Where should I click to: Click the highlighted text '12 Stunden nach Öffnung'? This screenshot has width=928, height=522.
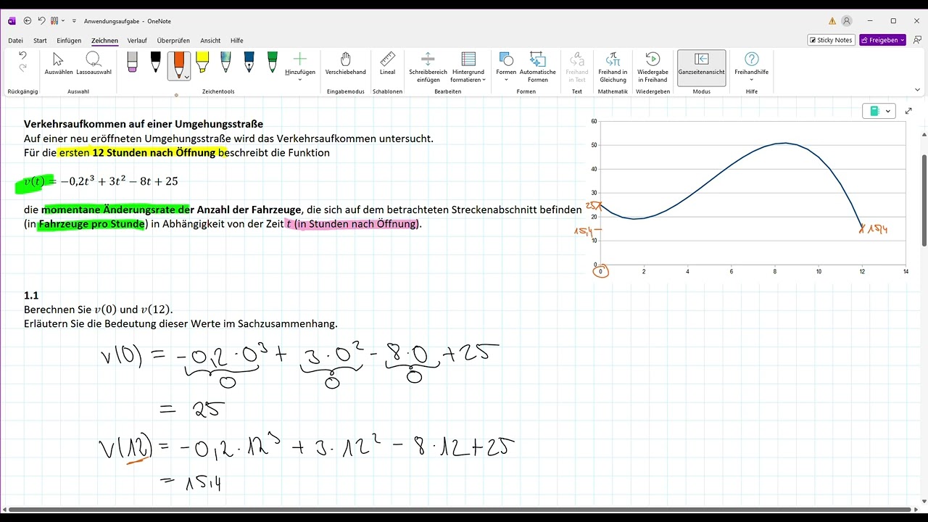[x=154, y=152]
